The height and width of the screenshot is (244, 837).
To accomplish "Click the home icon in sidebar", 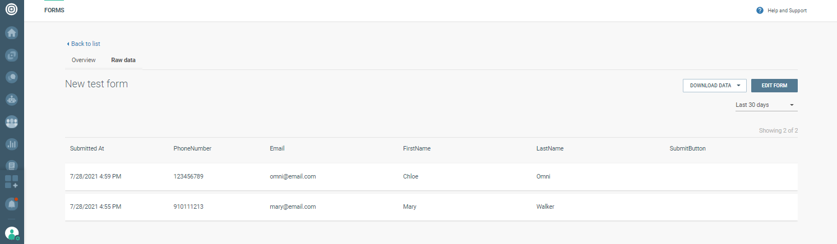I will click(x=11, y=32).
